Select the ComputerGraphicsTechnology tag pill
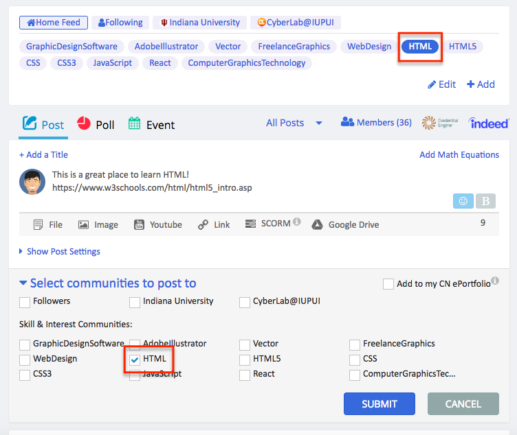Screen dimensions: 517x435 [x=247, y=63]
